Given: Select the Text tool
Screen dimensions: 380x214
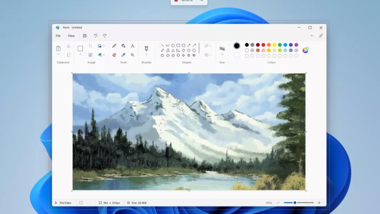Looking at the screenshot, I should point(133,46).
